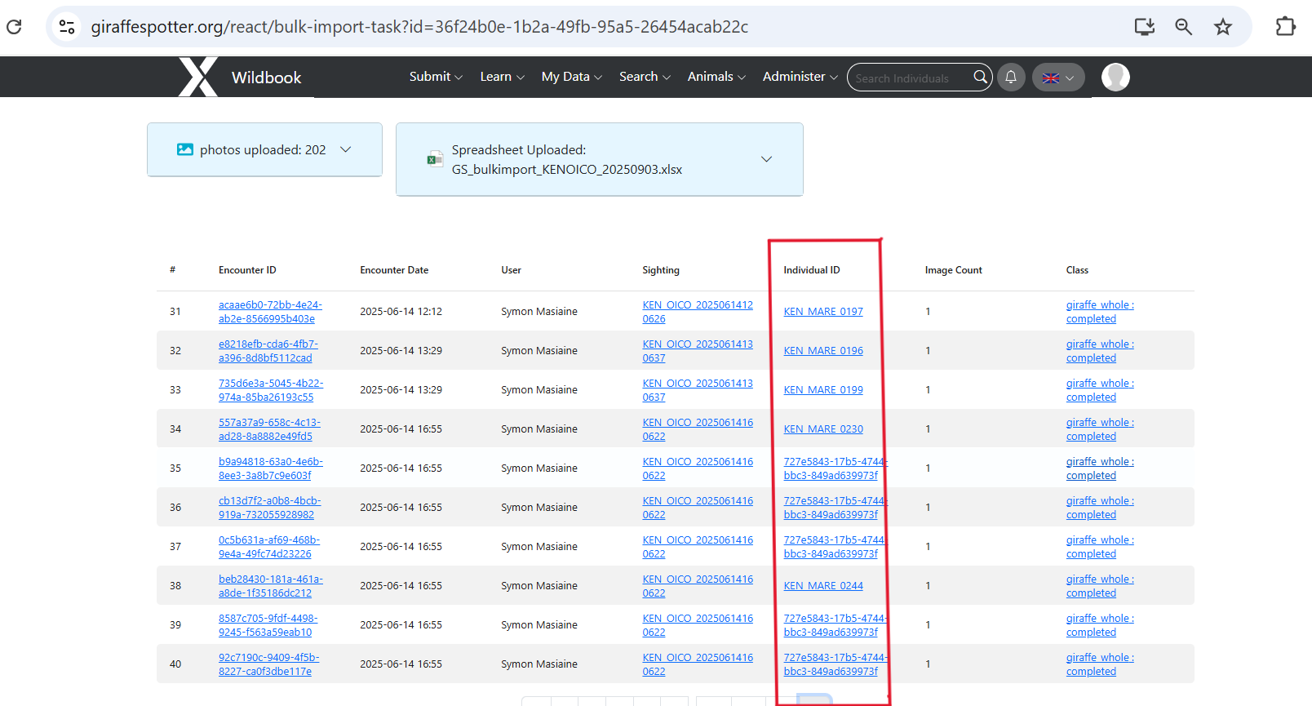Screen dimensions: 1312x706
Task: Click the Wildbook logo icon
Action: 198,77
